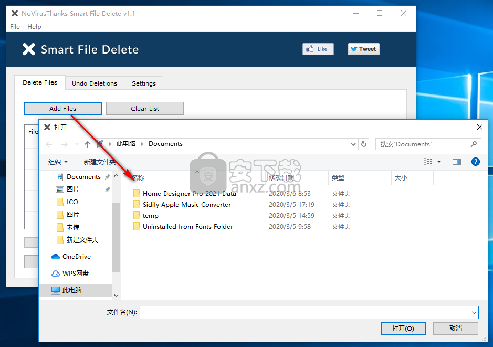Viewport: 493px width, 347px height.
Task: Click the WPS网盘 cloud icon
Action: pos(56,274)
